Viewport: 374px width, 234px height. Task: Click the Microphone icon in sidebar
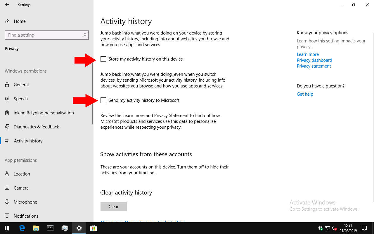tap(7, 202)
